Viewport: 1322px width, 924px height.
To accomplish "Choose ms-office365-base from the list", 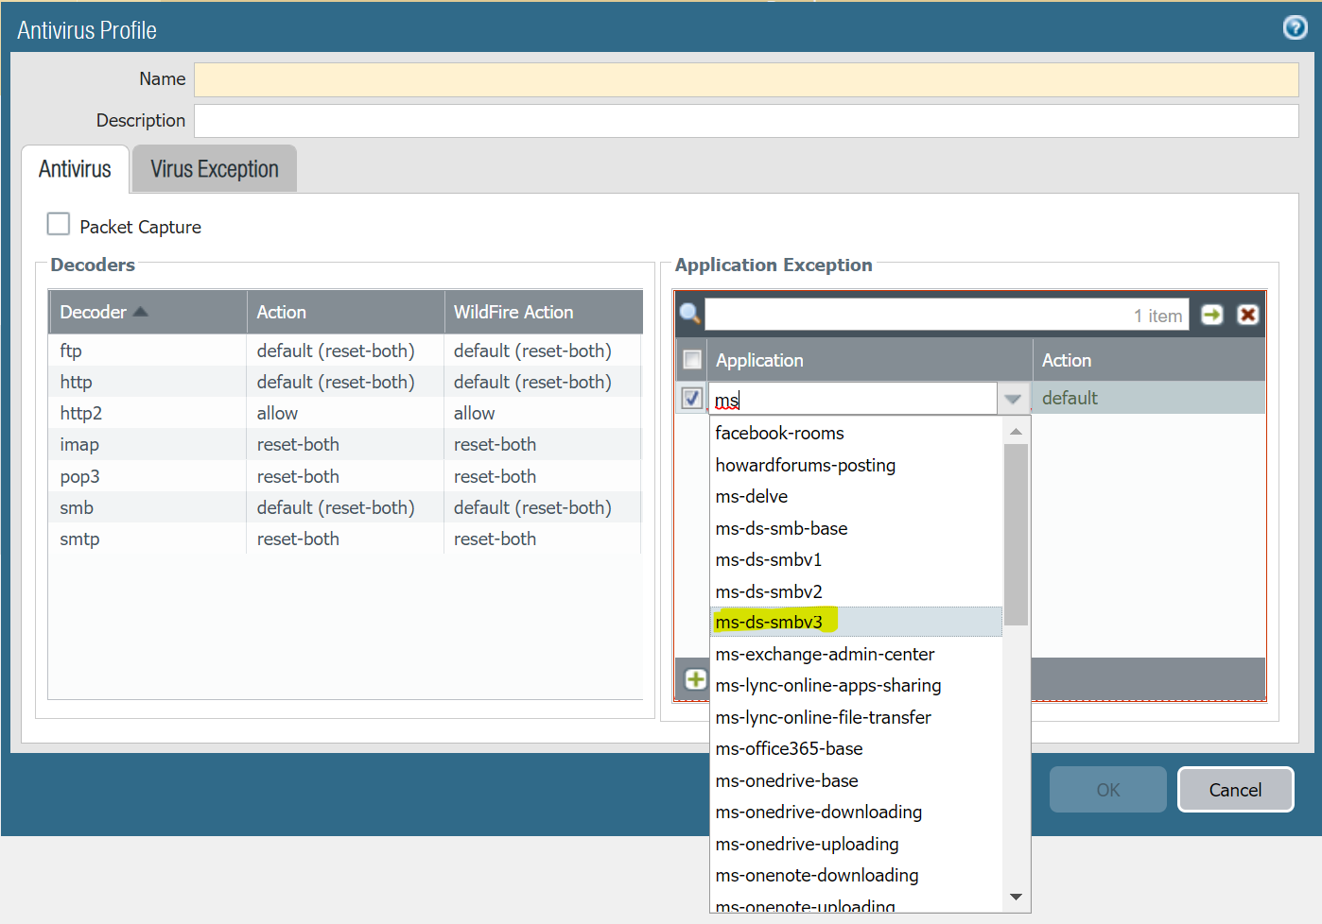I will (x=789, y=749).
